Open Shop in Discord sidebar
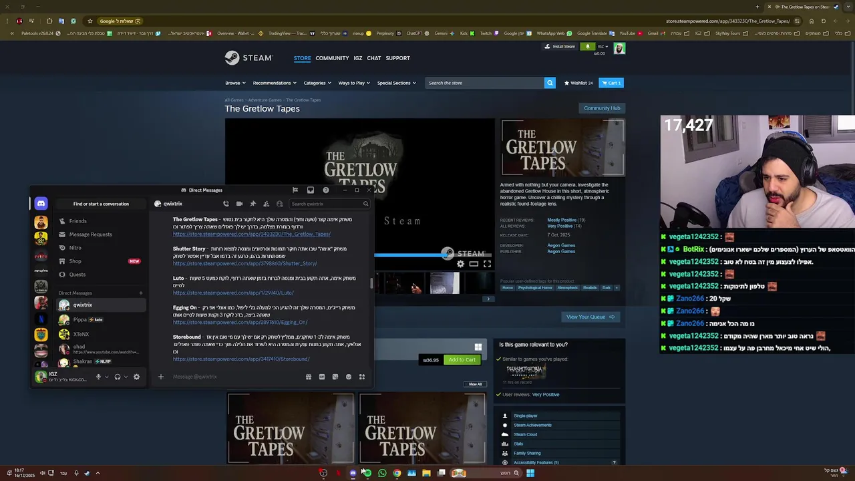 coord(100,261)
